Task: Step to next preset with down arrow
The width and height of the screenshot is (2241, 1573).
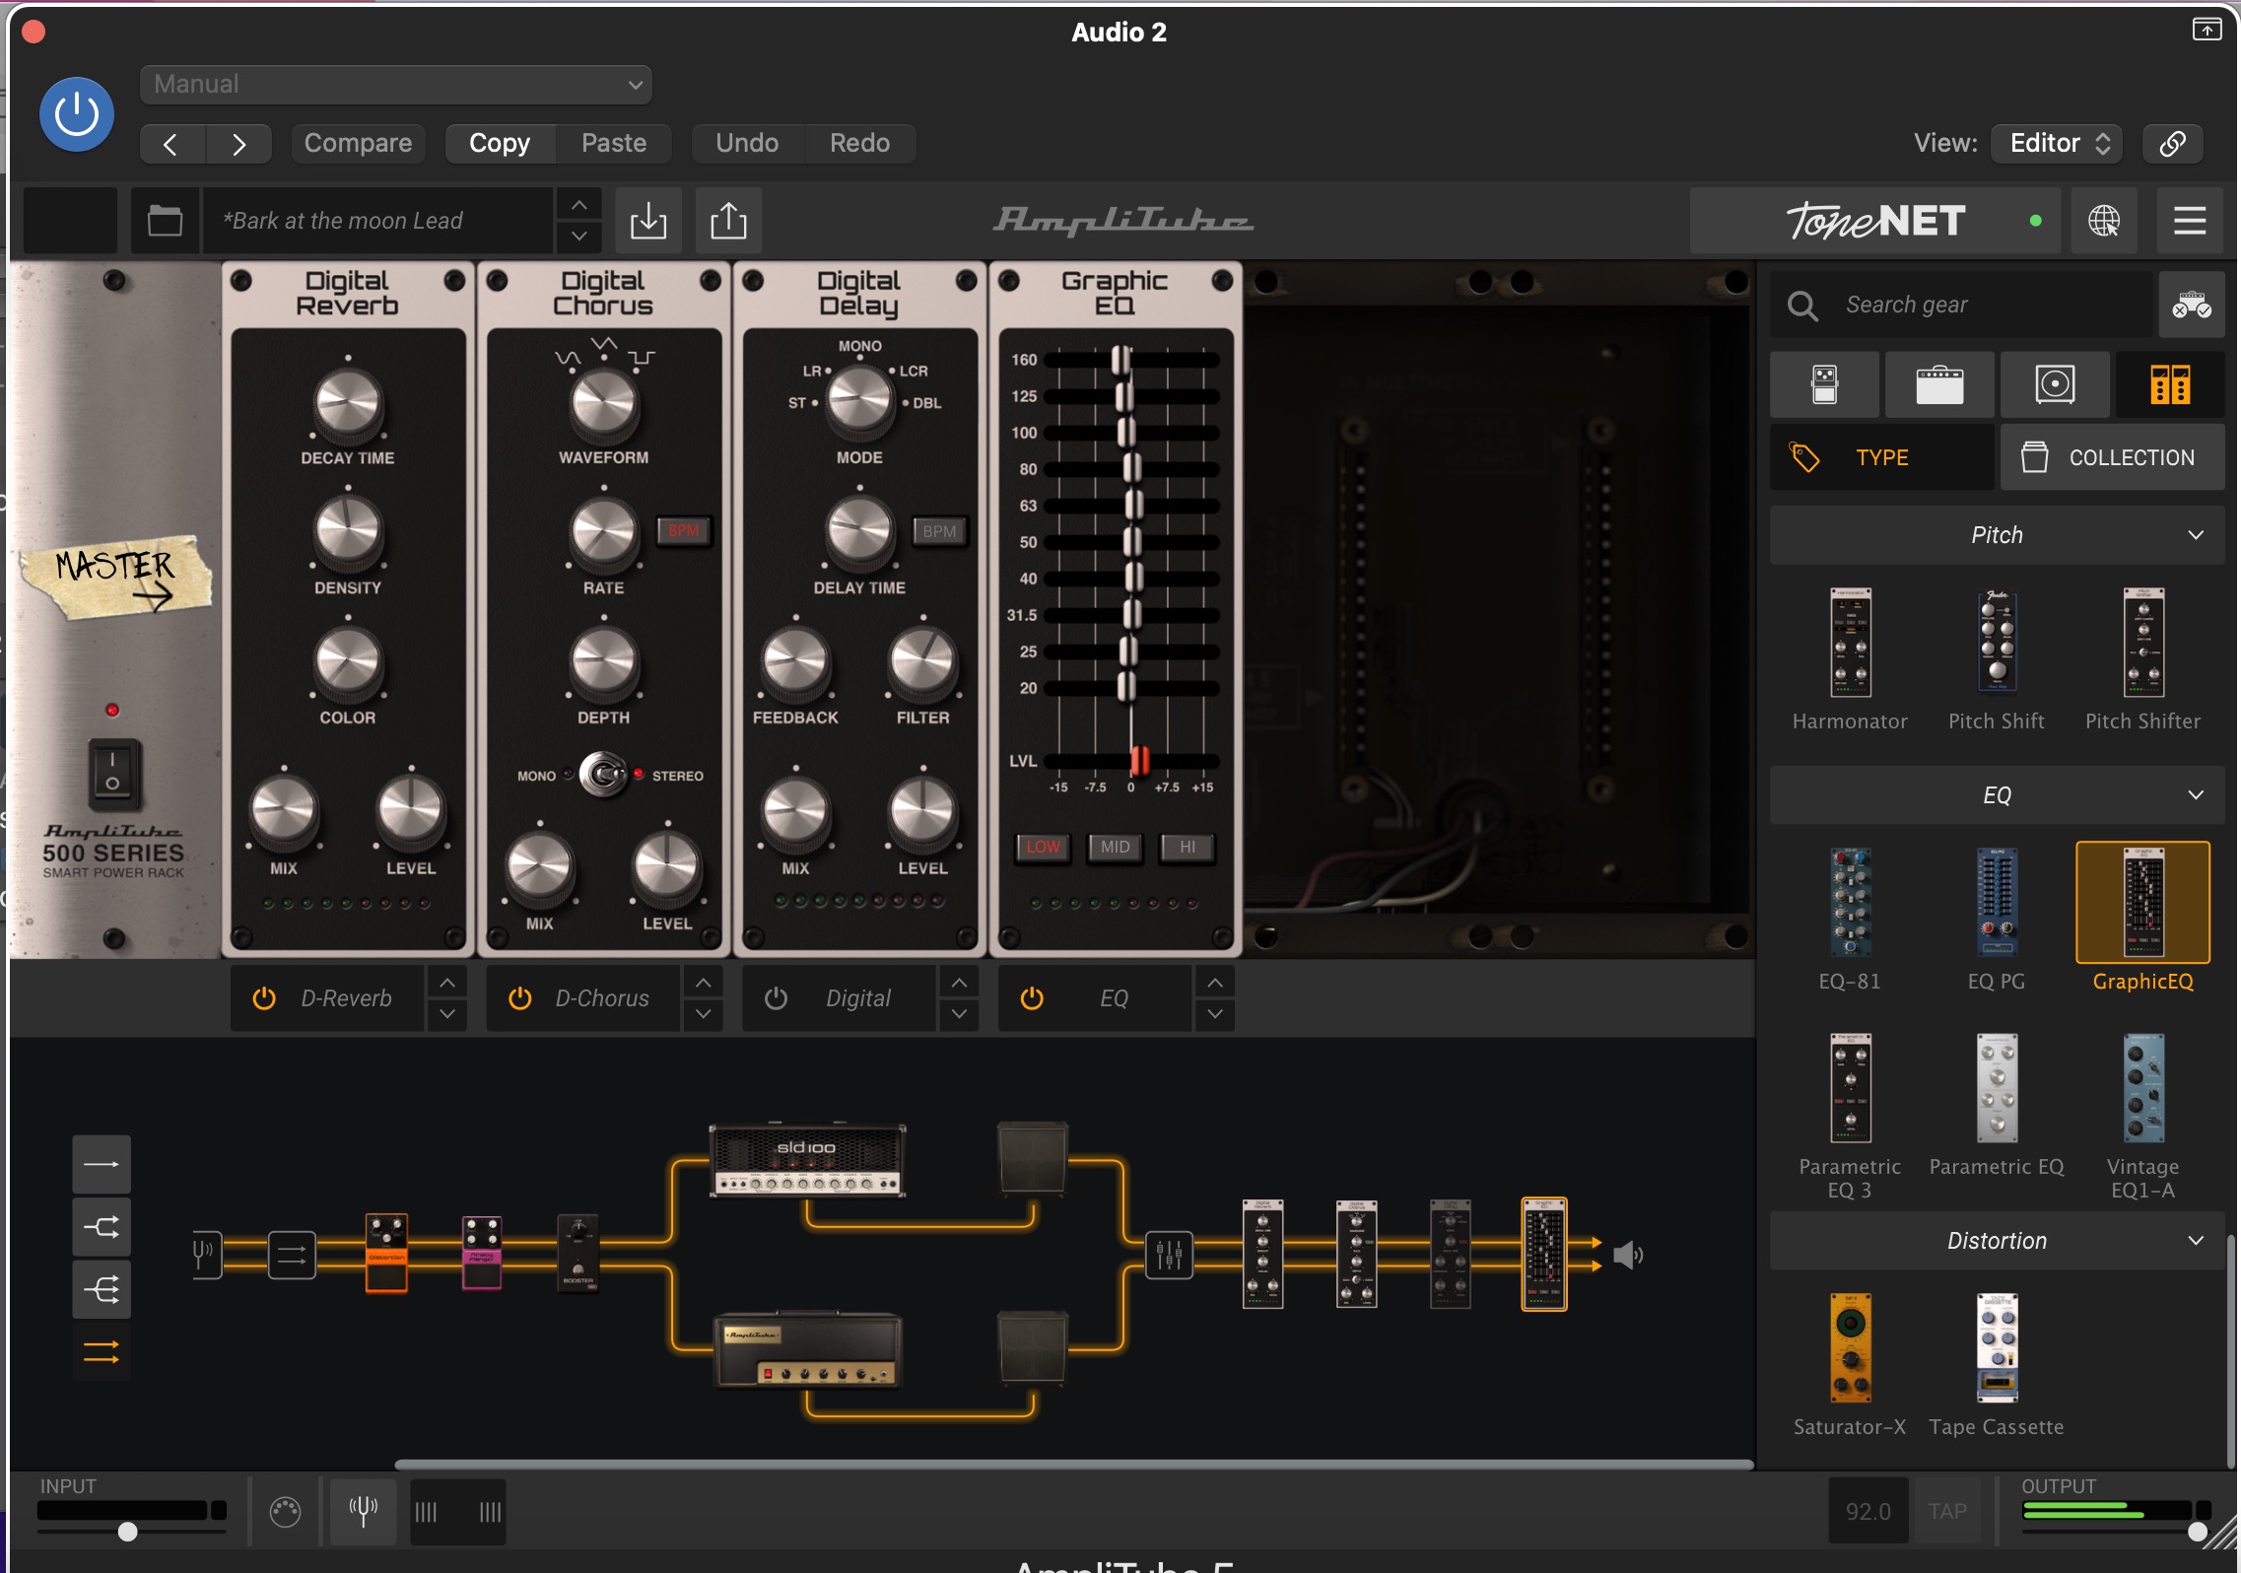Action: point(579,237)
